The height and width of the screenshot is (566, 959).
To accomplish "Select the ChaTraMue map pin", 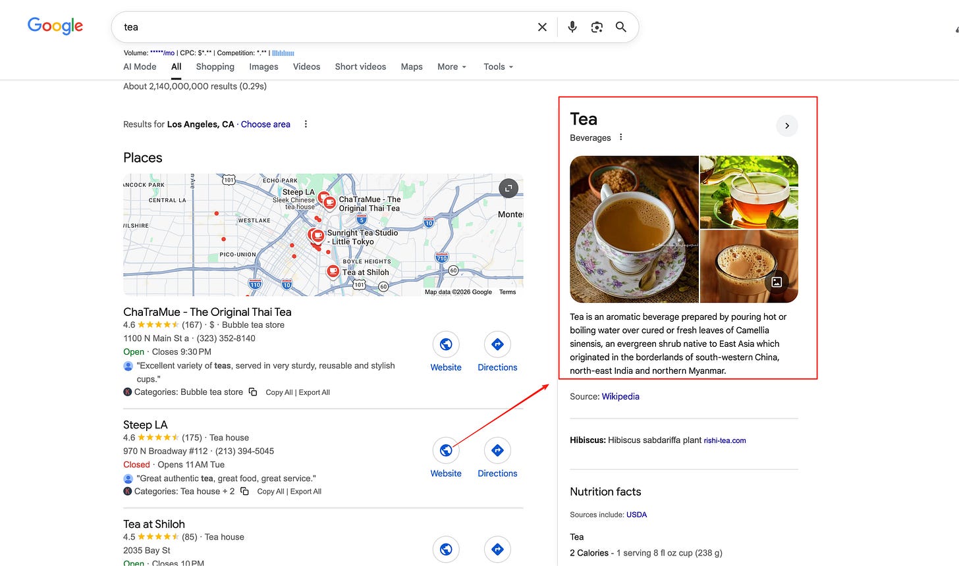I will (329, 203).
